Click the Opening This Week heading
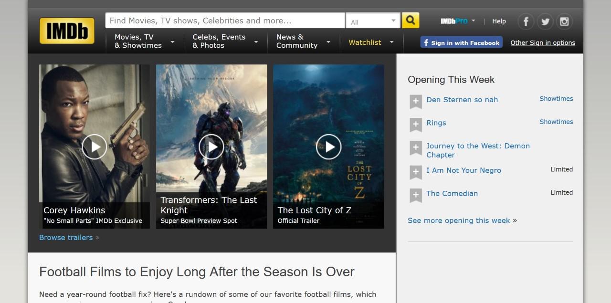 [x=451, y=80]
